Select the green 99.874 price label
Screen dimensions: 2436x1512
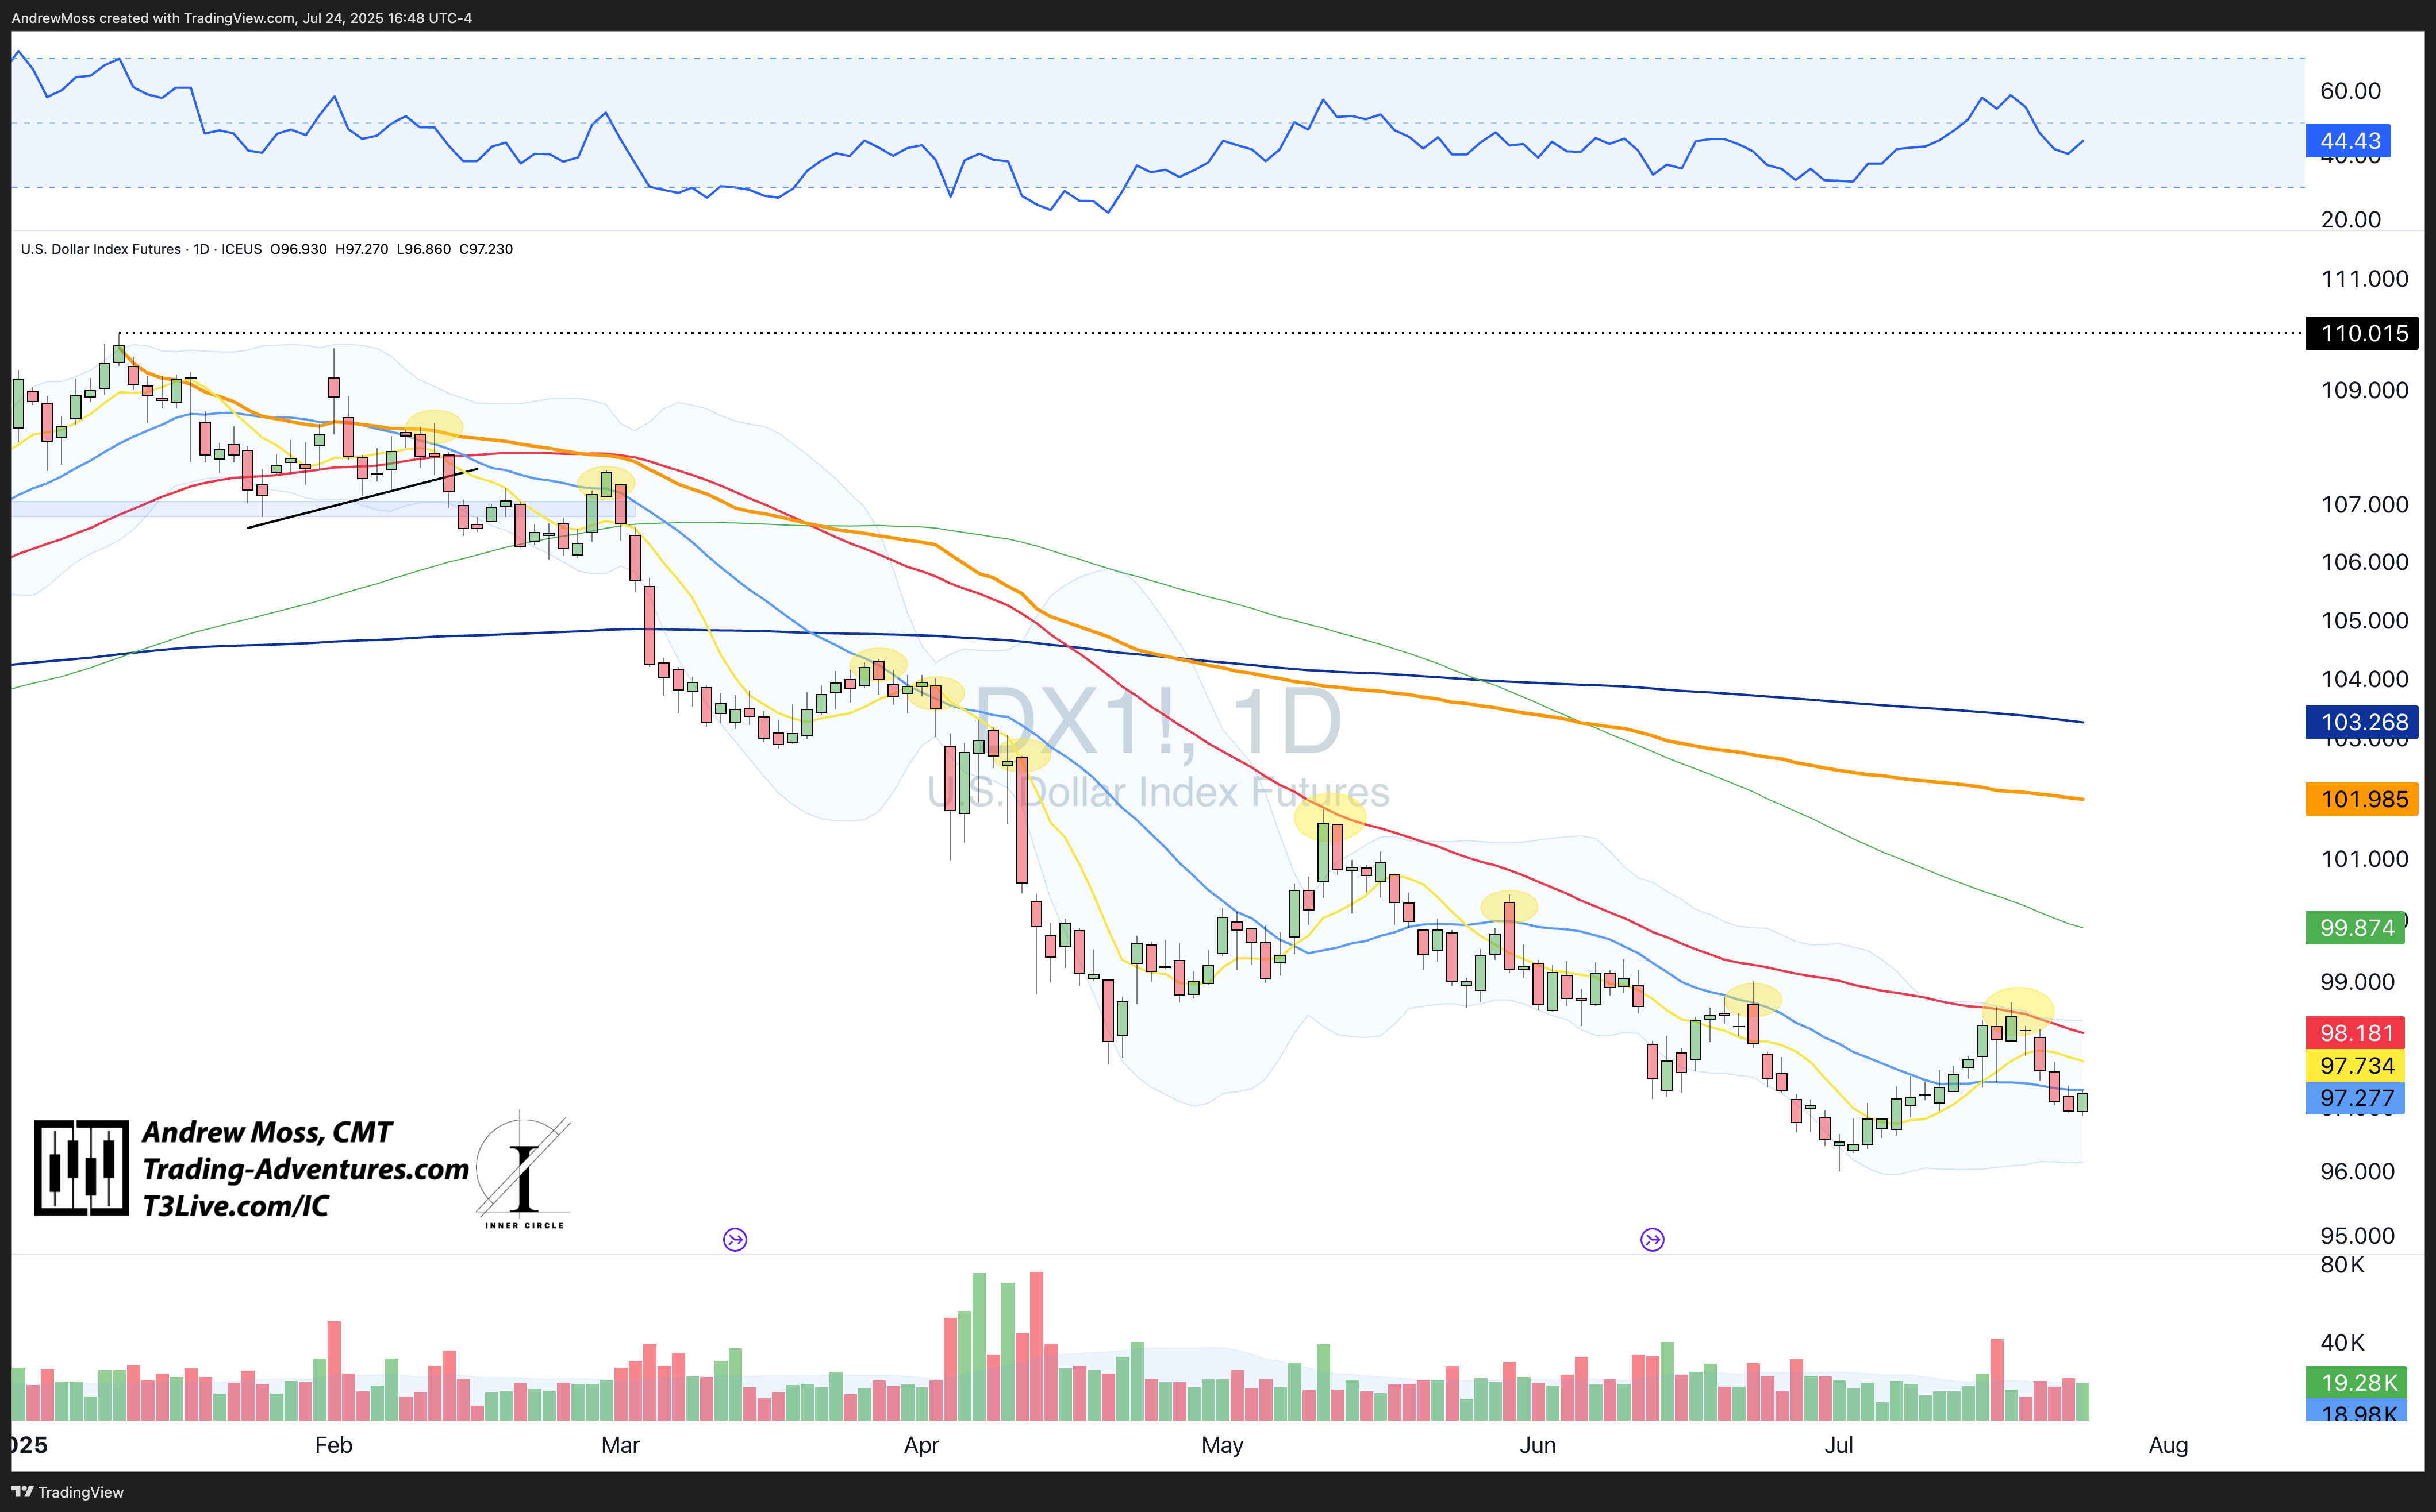pyautogui.click(x=2356, y=928)
